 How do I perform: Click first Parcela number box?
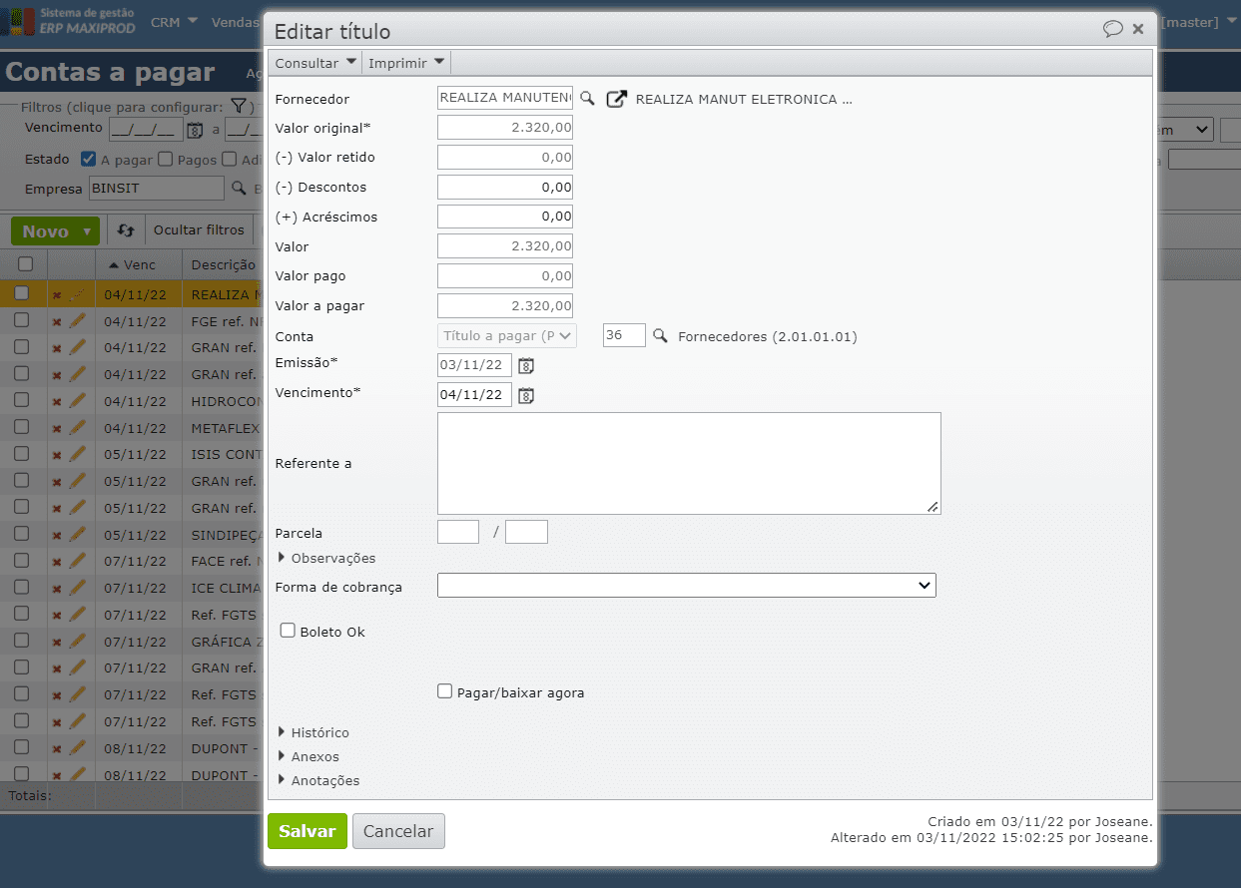pos(458,532)
